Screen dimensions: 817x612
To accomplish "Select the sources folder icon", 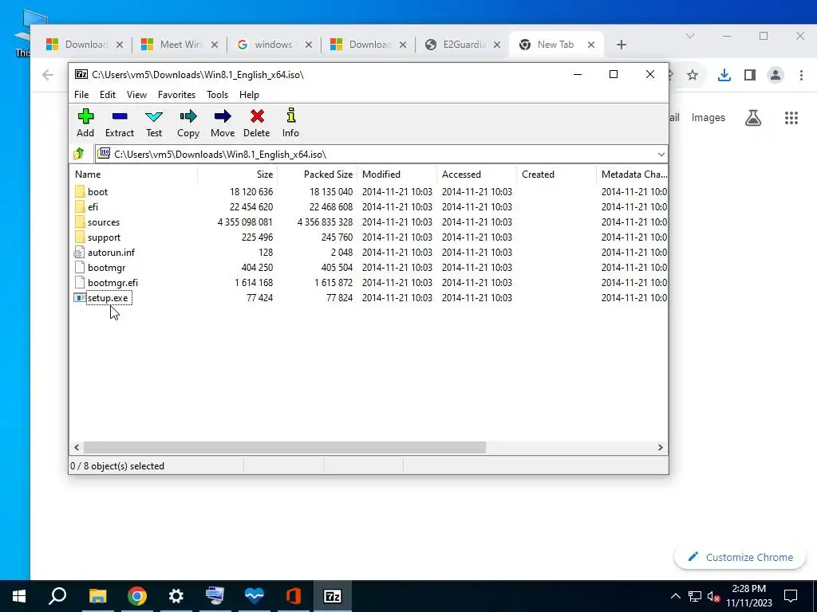I will pyautogui.click(x=80, y=222).
